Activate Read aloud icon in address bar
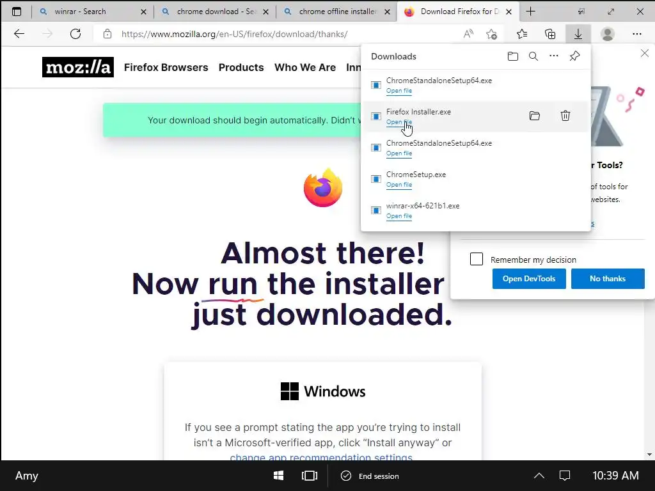 point(468,34)
